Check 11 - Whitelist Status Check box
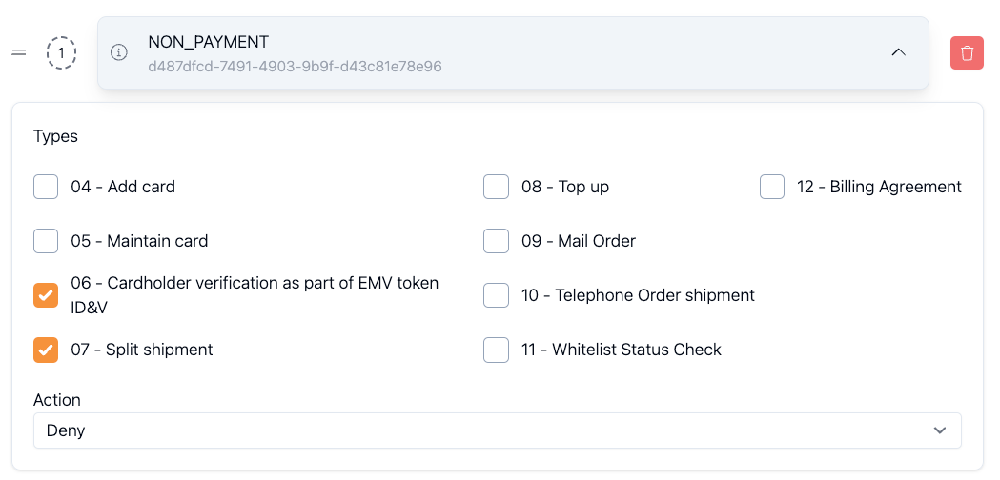Viewport: 1000px width, 480px height. point(496,350)
